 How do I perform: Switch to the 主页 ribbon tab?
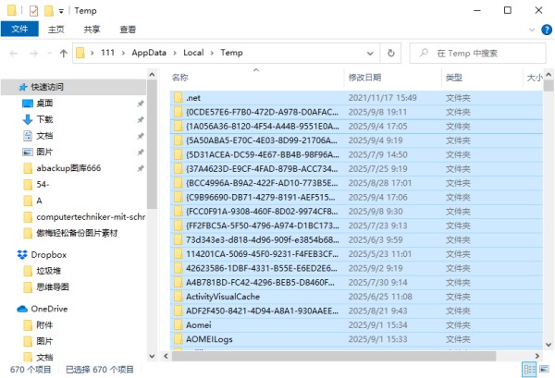[56, 30]
